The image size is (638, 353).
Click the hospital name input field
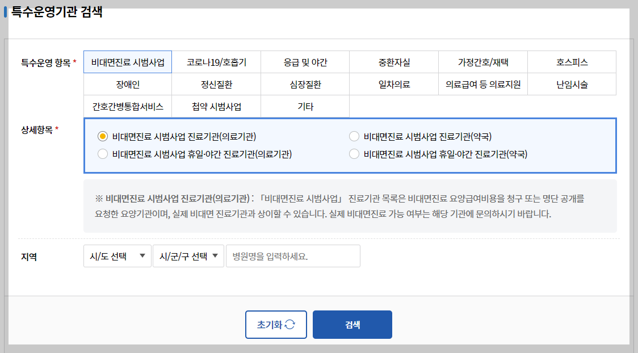click(293, 255)
